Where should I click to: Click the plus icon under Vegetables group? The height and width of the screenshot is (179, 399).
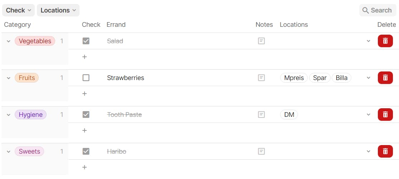pyautogui.click(x=85, y=57)
